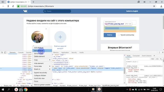Switch to the Memory tab
Screen dimensions: 164x92
56,52
